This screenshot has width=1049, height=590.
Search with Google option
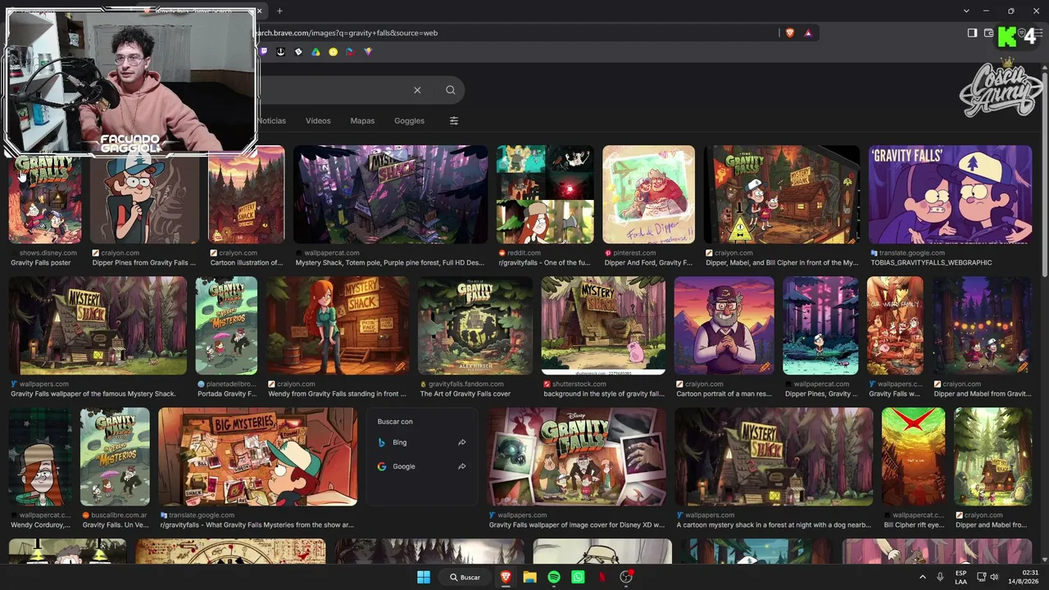point(422,466)
